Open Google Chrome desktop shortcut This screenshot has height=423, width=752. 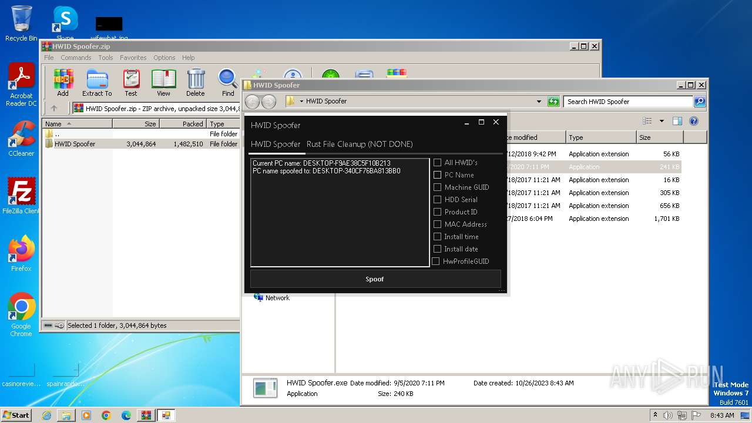[21, 314]
